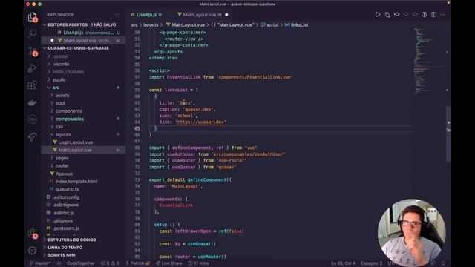Viewport: 475px width, 267px height.
Task: Click the editor vertical scrollbar thumb
Action: coord(448,134)
